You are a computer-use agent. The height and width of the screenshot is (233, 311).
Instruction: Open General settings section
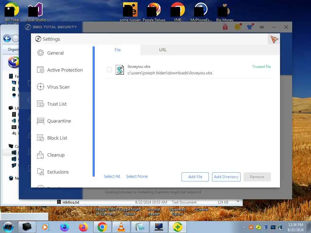point(50,53)
